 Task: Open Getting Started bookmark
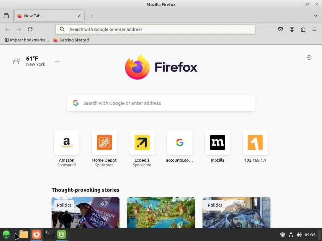[x=71, y=40]
